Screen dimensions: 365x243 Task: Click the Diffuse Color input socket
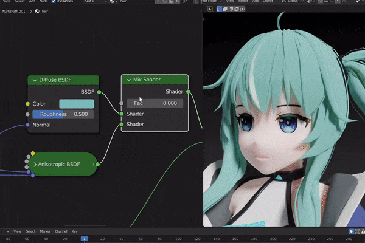tap(27, 104)
